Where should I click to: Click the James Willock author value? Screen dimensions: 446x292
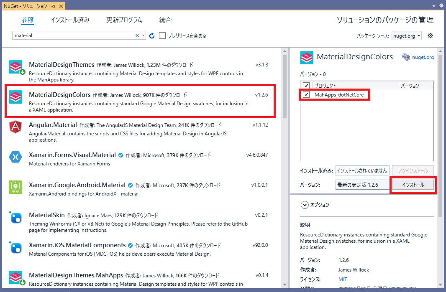354,270
